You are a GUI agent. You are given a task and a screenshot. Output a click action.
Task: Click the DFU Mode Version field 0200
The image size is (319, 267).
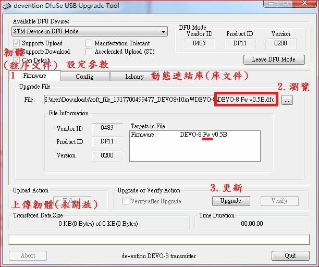(280, 44)
